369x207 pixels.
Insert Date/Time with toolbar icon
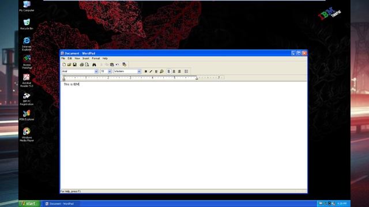click(125, 64)
